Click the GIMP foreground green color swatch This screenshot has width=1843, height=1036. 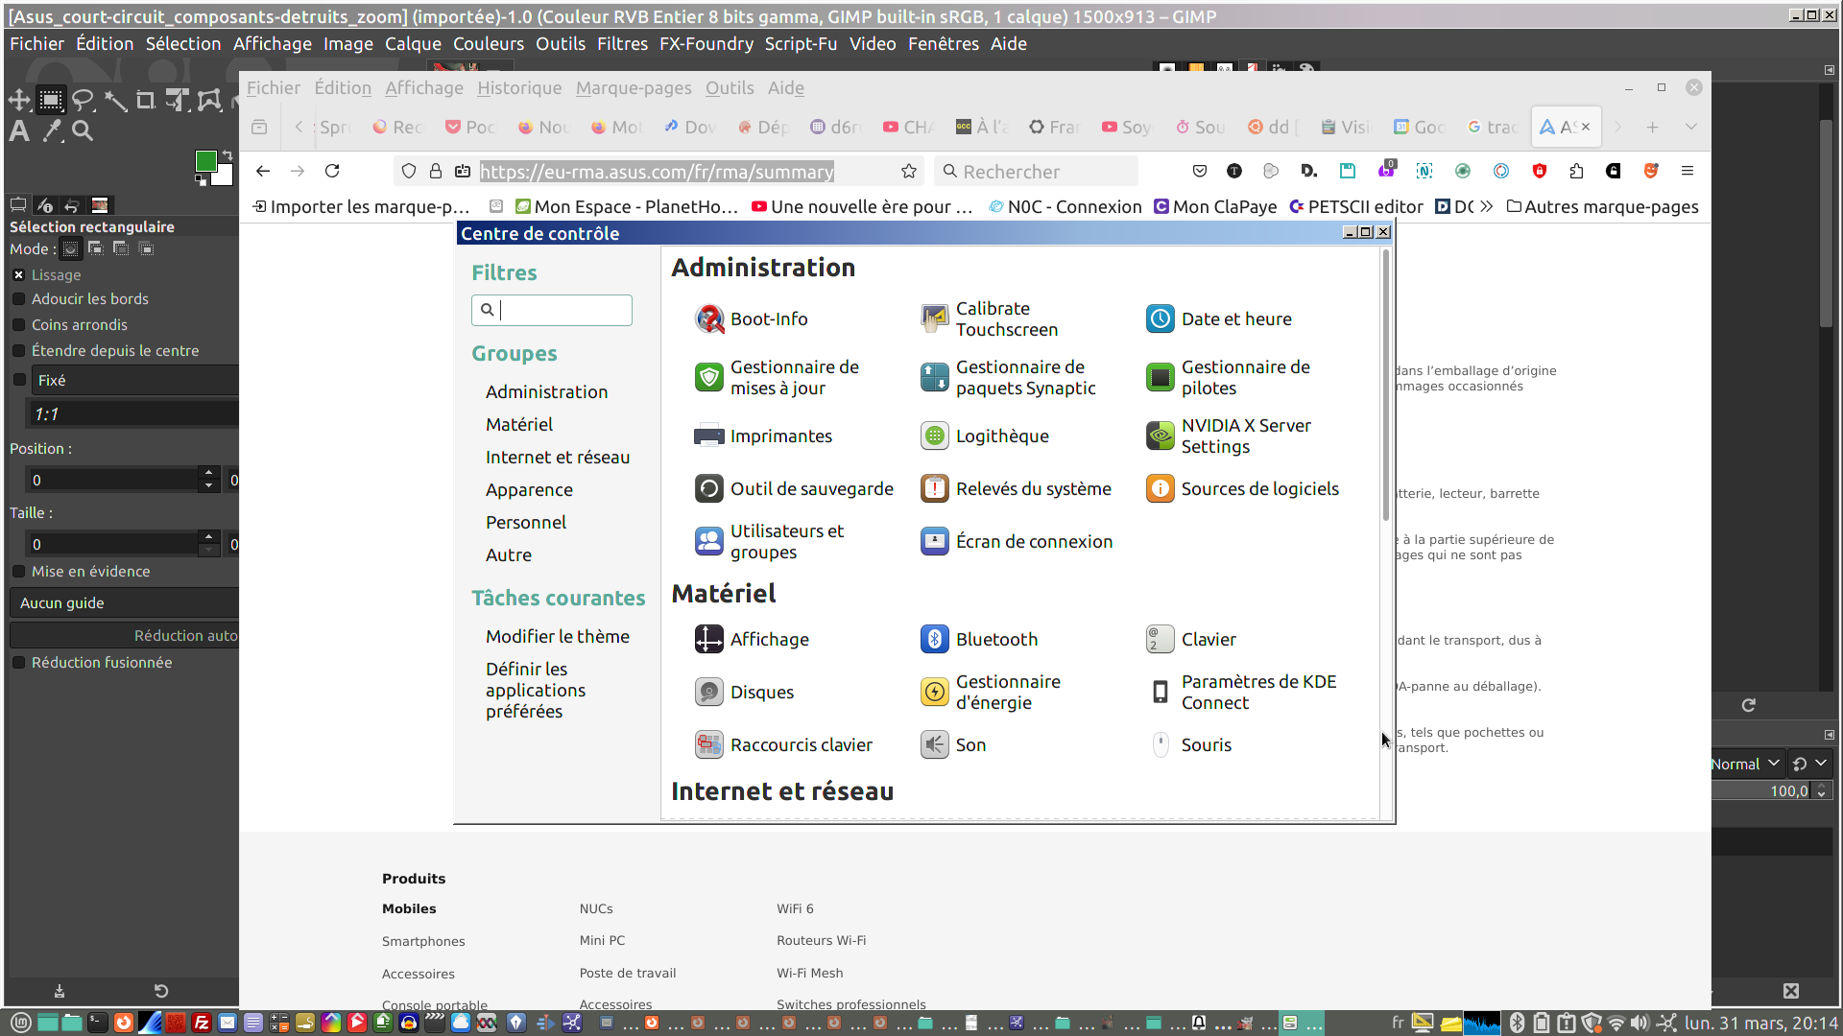204,161
